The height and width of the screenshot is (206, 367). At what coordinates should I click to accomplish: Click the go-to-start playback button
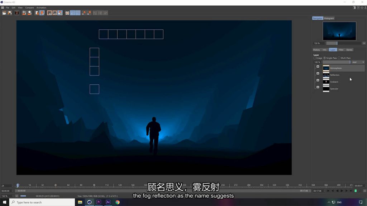pos(328,191)
